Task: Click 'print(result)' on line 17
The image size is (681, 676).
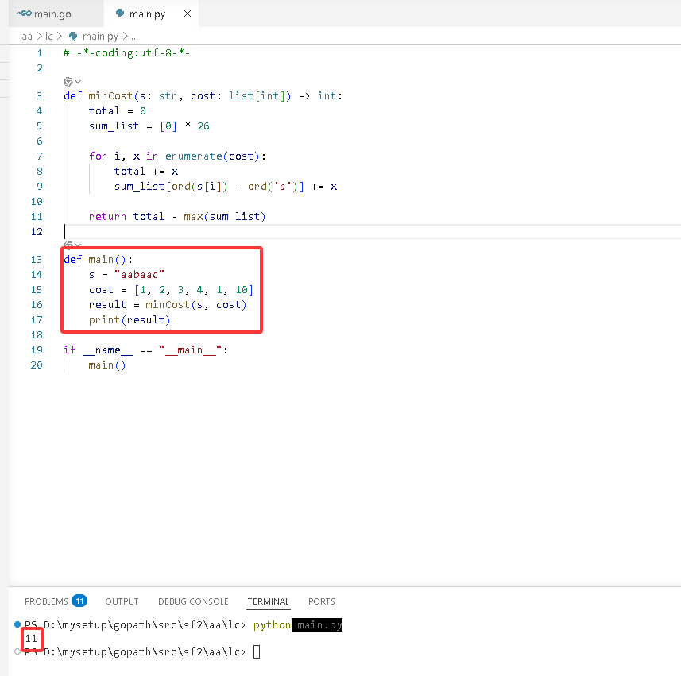Action: 130,320
